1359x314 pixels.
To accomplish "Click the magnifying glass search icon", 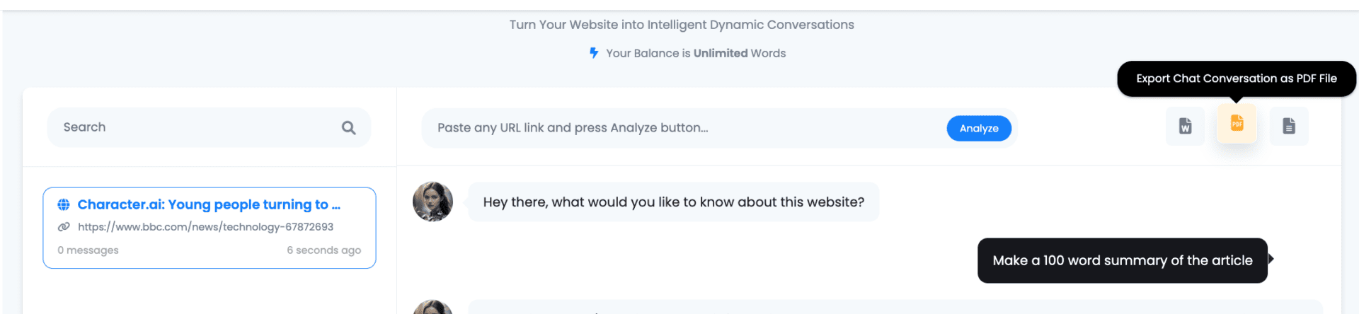I will point(348,127).
